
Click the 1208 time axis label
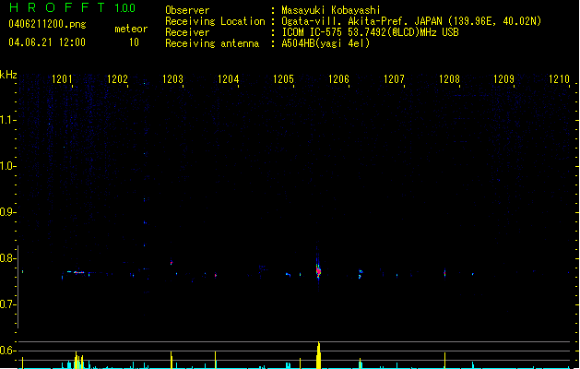click(449, 78)
